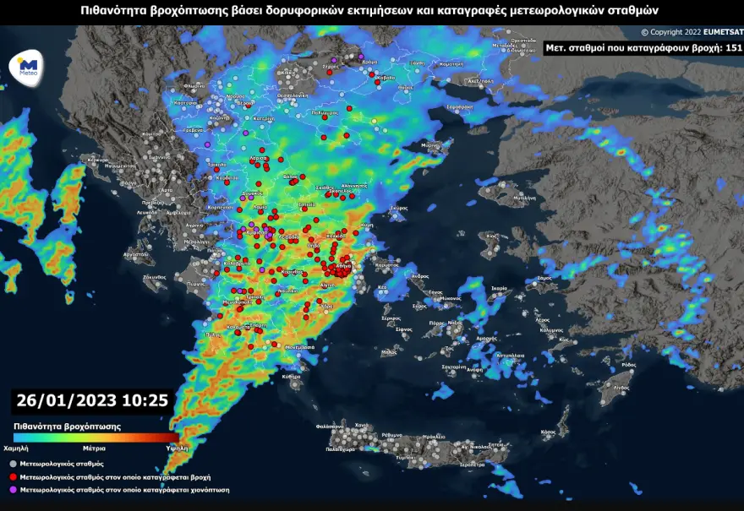Click the rain-recording stations count box (151)
The height and width of the screenshot is (511, 744).
(643, 48)
